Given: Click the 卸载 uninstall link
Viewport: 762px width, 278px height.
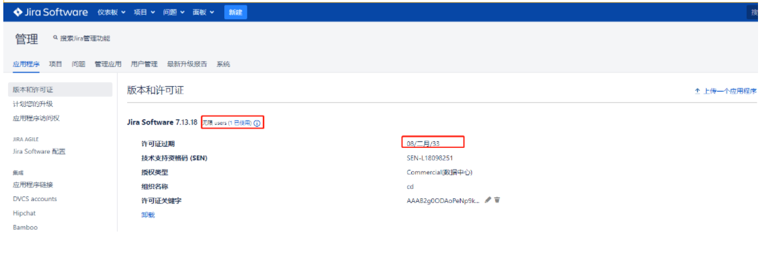Looking at the screenshot, I should (148, 215).
